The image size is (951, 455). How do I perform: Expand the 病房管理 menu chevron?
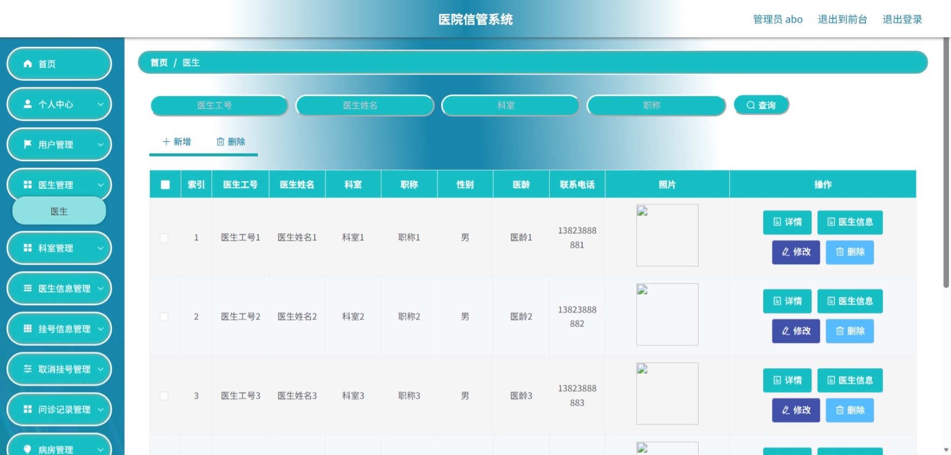[x=100, y=450]
